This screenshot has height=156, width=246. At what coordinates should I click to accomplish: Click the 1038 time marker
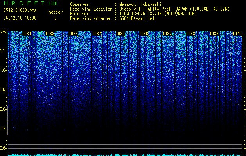click(x=190, y=34)
